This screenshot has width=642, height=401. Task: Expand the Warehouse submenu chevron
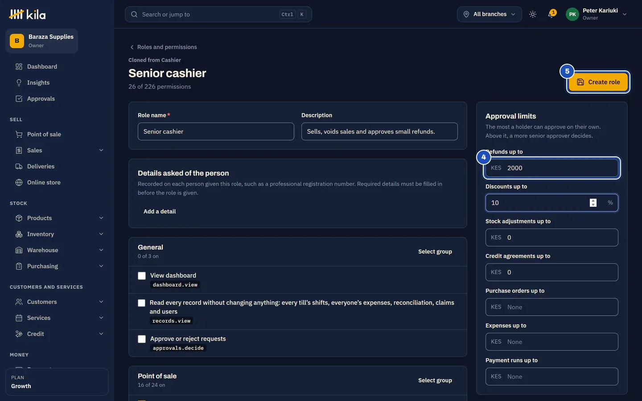[x=101, y=250]
